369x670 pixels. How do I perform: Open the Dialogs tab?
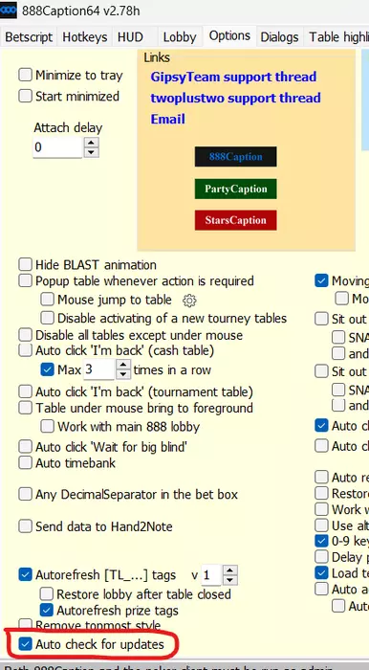pyautogui.click(x=279, y=37)
